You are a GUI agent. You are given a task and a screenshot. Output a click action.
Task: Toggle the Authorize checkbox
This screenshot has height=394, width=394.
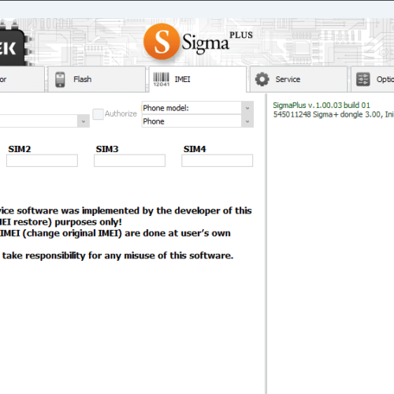[98, 114]
